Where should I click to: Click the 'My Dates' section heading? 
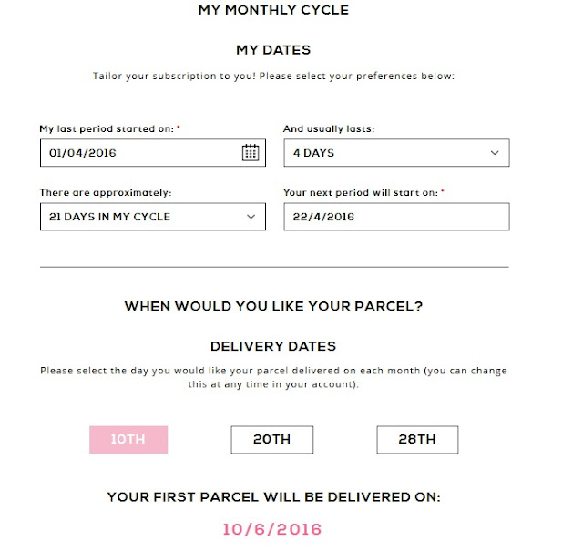(x=273, y=50)
